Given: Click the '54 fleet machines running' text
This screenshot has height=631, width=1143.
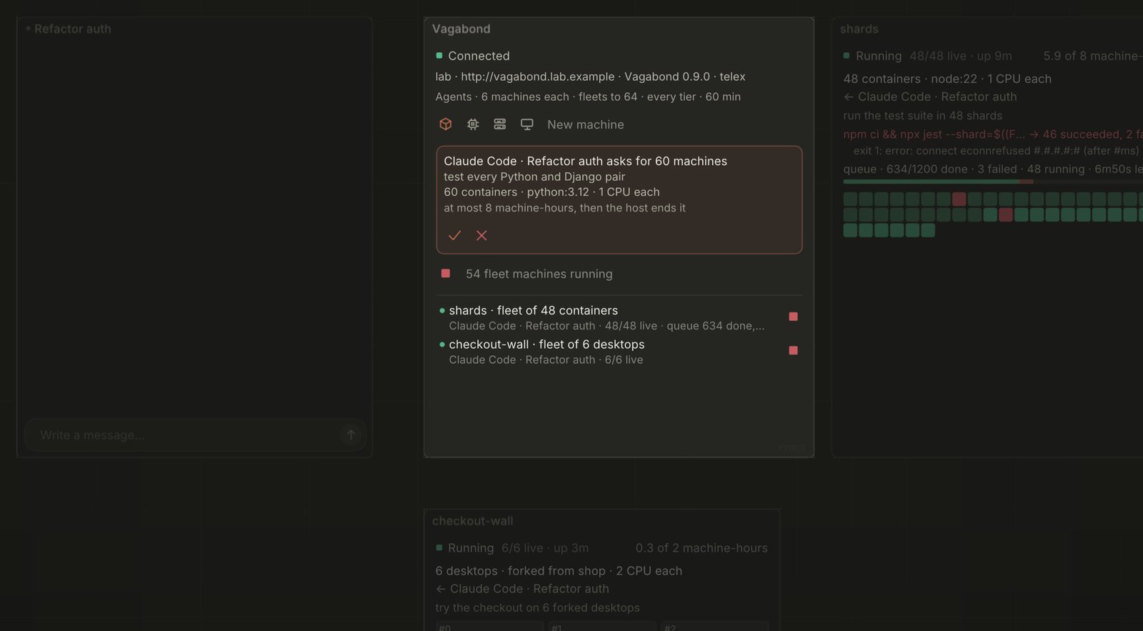Looking at the screenshot, I should point(539,274).
